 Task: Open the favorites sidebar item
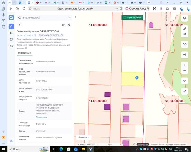pos(11,26)
